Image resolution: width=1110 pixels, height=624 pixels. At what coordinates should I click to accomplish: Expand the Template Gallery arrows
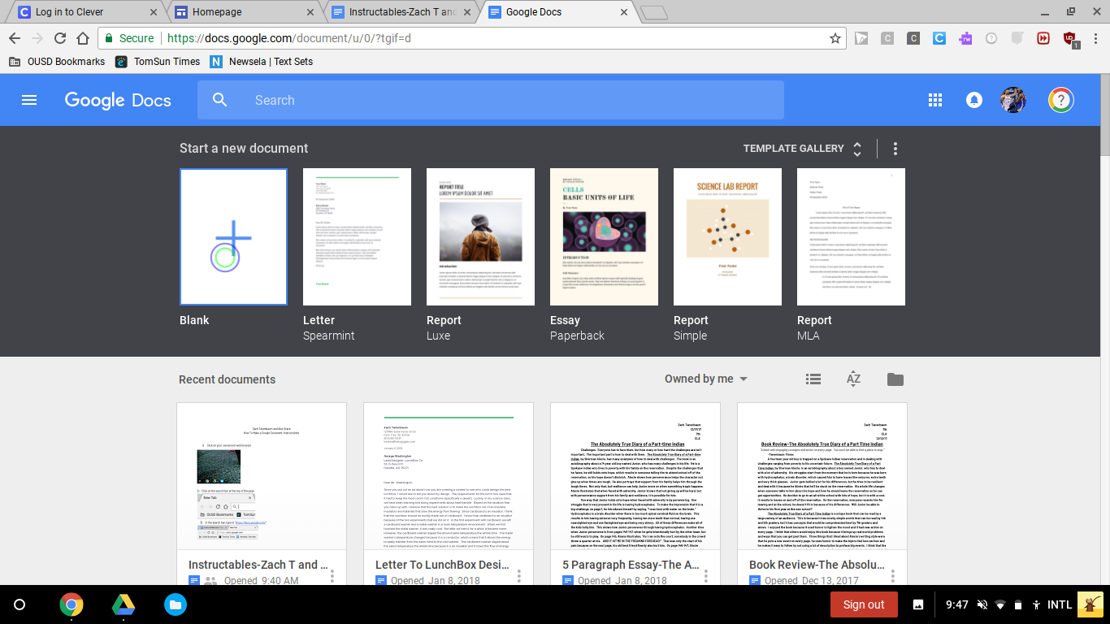pos(856,149)
